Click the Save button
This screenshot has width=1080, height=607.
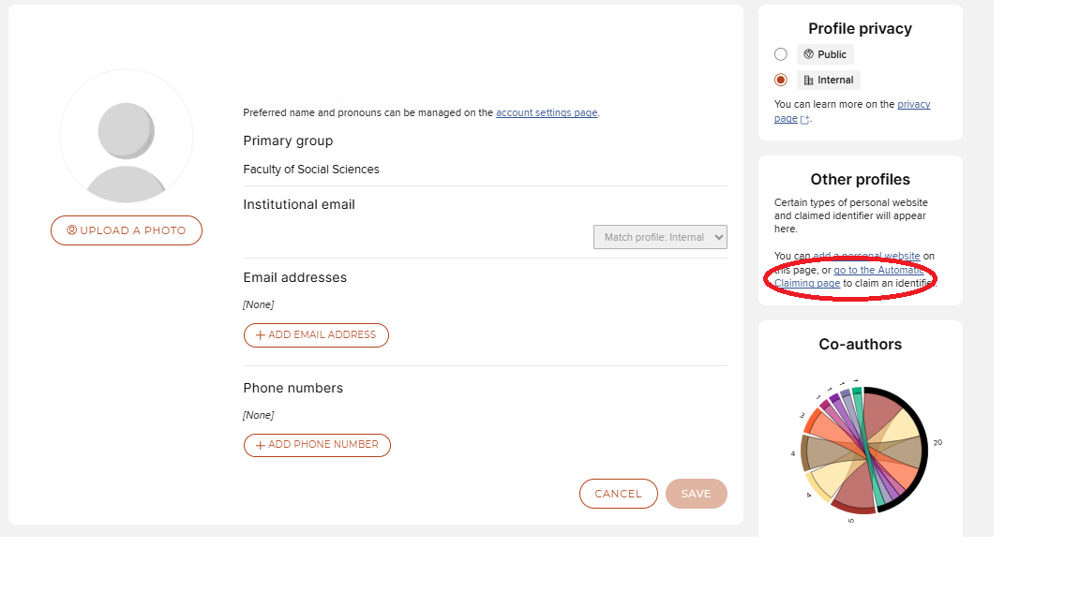point(697,494)
